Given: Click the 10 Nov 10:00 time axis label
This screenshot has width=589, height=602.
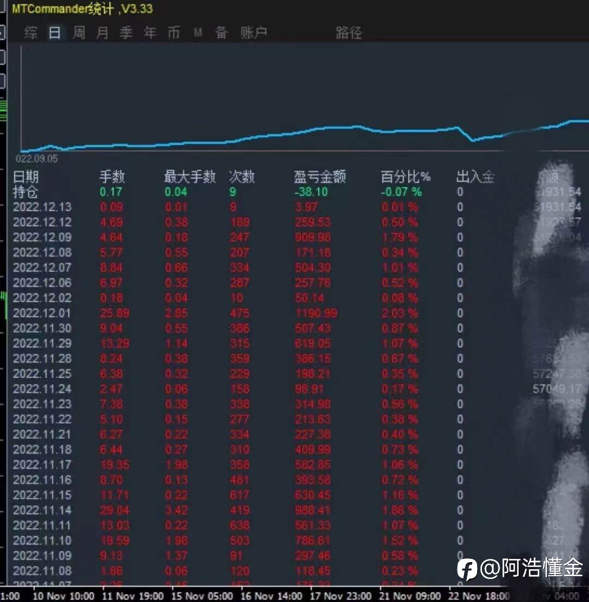Looking at the screenshot, I should click(63, 596).
